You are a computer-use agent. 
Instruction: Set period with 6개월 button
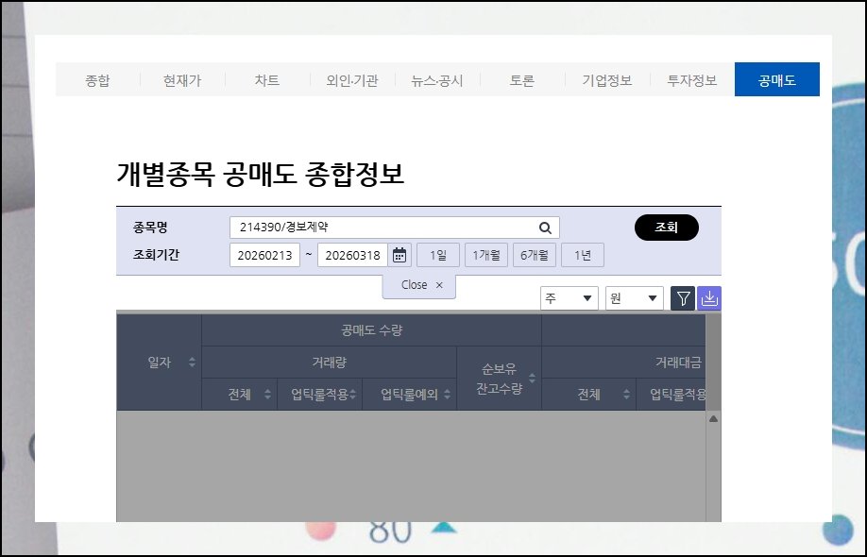[535, 255]
